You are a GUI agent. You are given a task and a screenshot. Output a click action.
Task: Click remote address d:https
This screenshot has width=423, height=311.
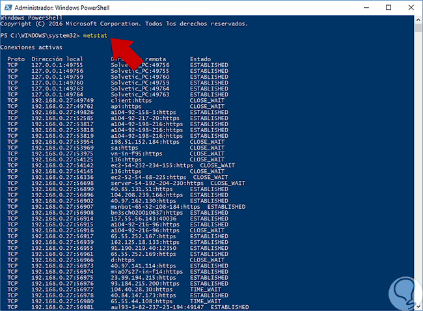point(123,260)
